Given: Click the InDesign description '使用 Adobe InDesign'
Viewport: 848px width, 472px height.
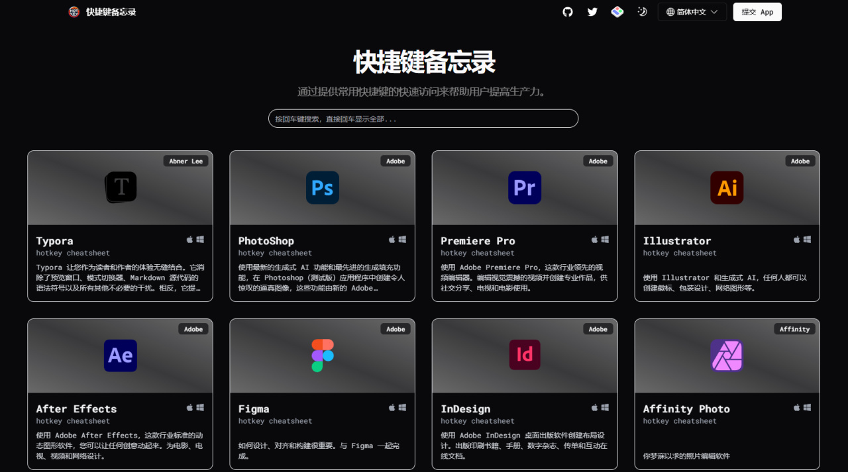Looking at the screenshot, I should (524, 446).
